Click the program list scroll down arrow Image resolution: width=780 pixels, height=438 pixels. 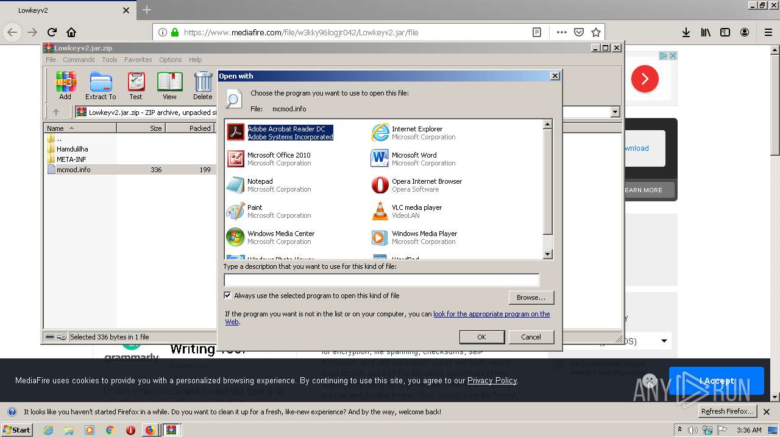pos(547,254)
